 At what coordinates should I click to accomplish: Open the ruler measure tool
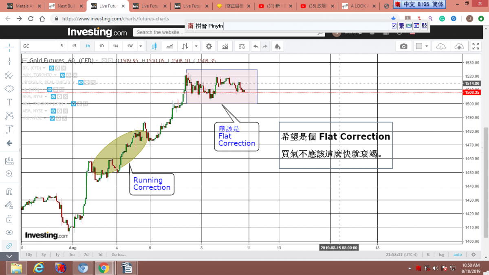coord(9,161)
